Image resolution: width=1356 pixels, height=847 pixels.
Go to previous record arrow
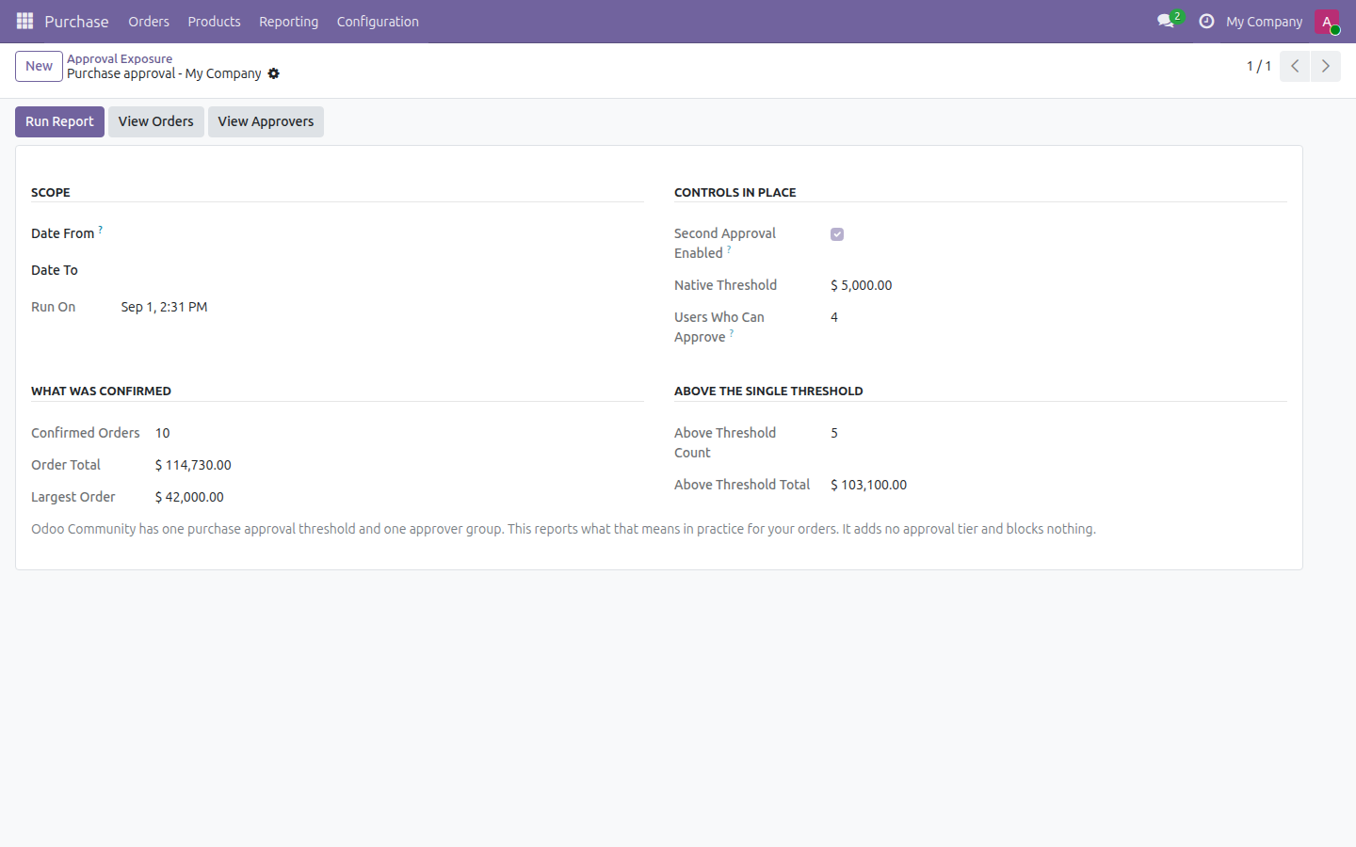(x=1295, y=66)
